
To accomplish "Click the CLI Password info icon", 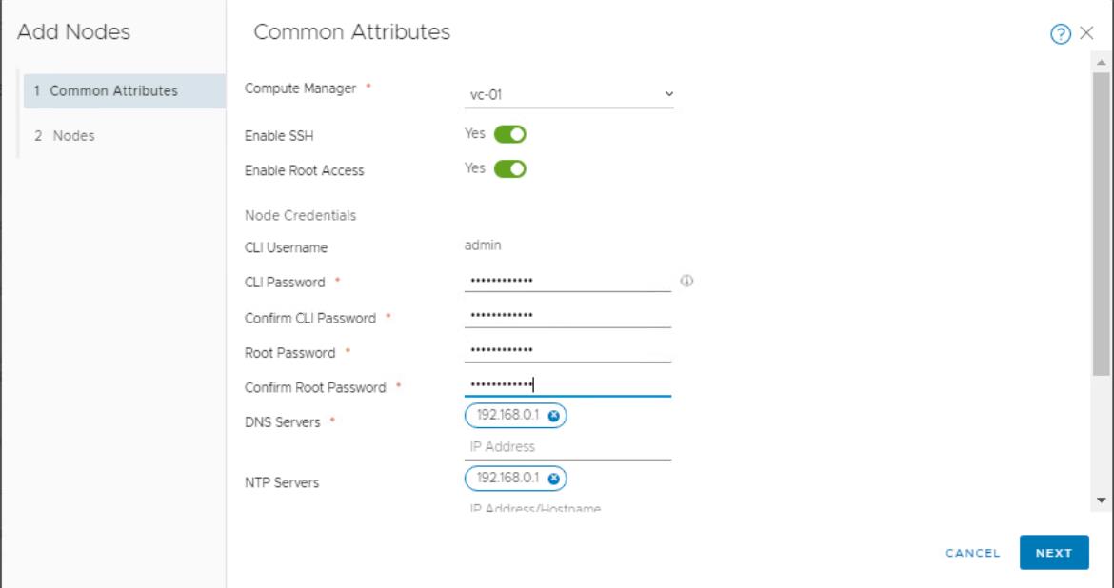I will (x=686, y=281).
